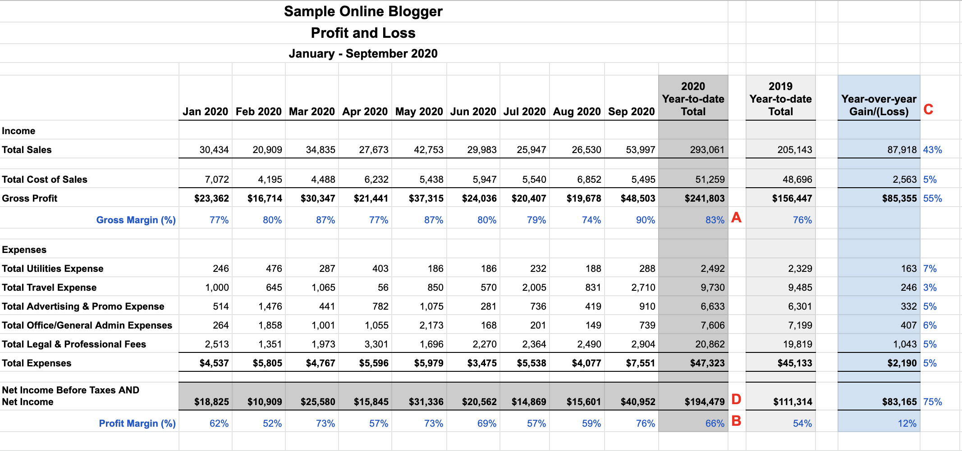Image resolution: width=962 pixels, height=451 pixels.
Task: Click Jan 2020 Net Income $18,825
Action: point(211,402)
